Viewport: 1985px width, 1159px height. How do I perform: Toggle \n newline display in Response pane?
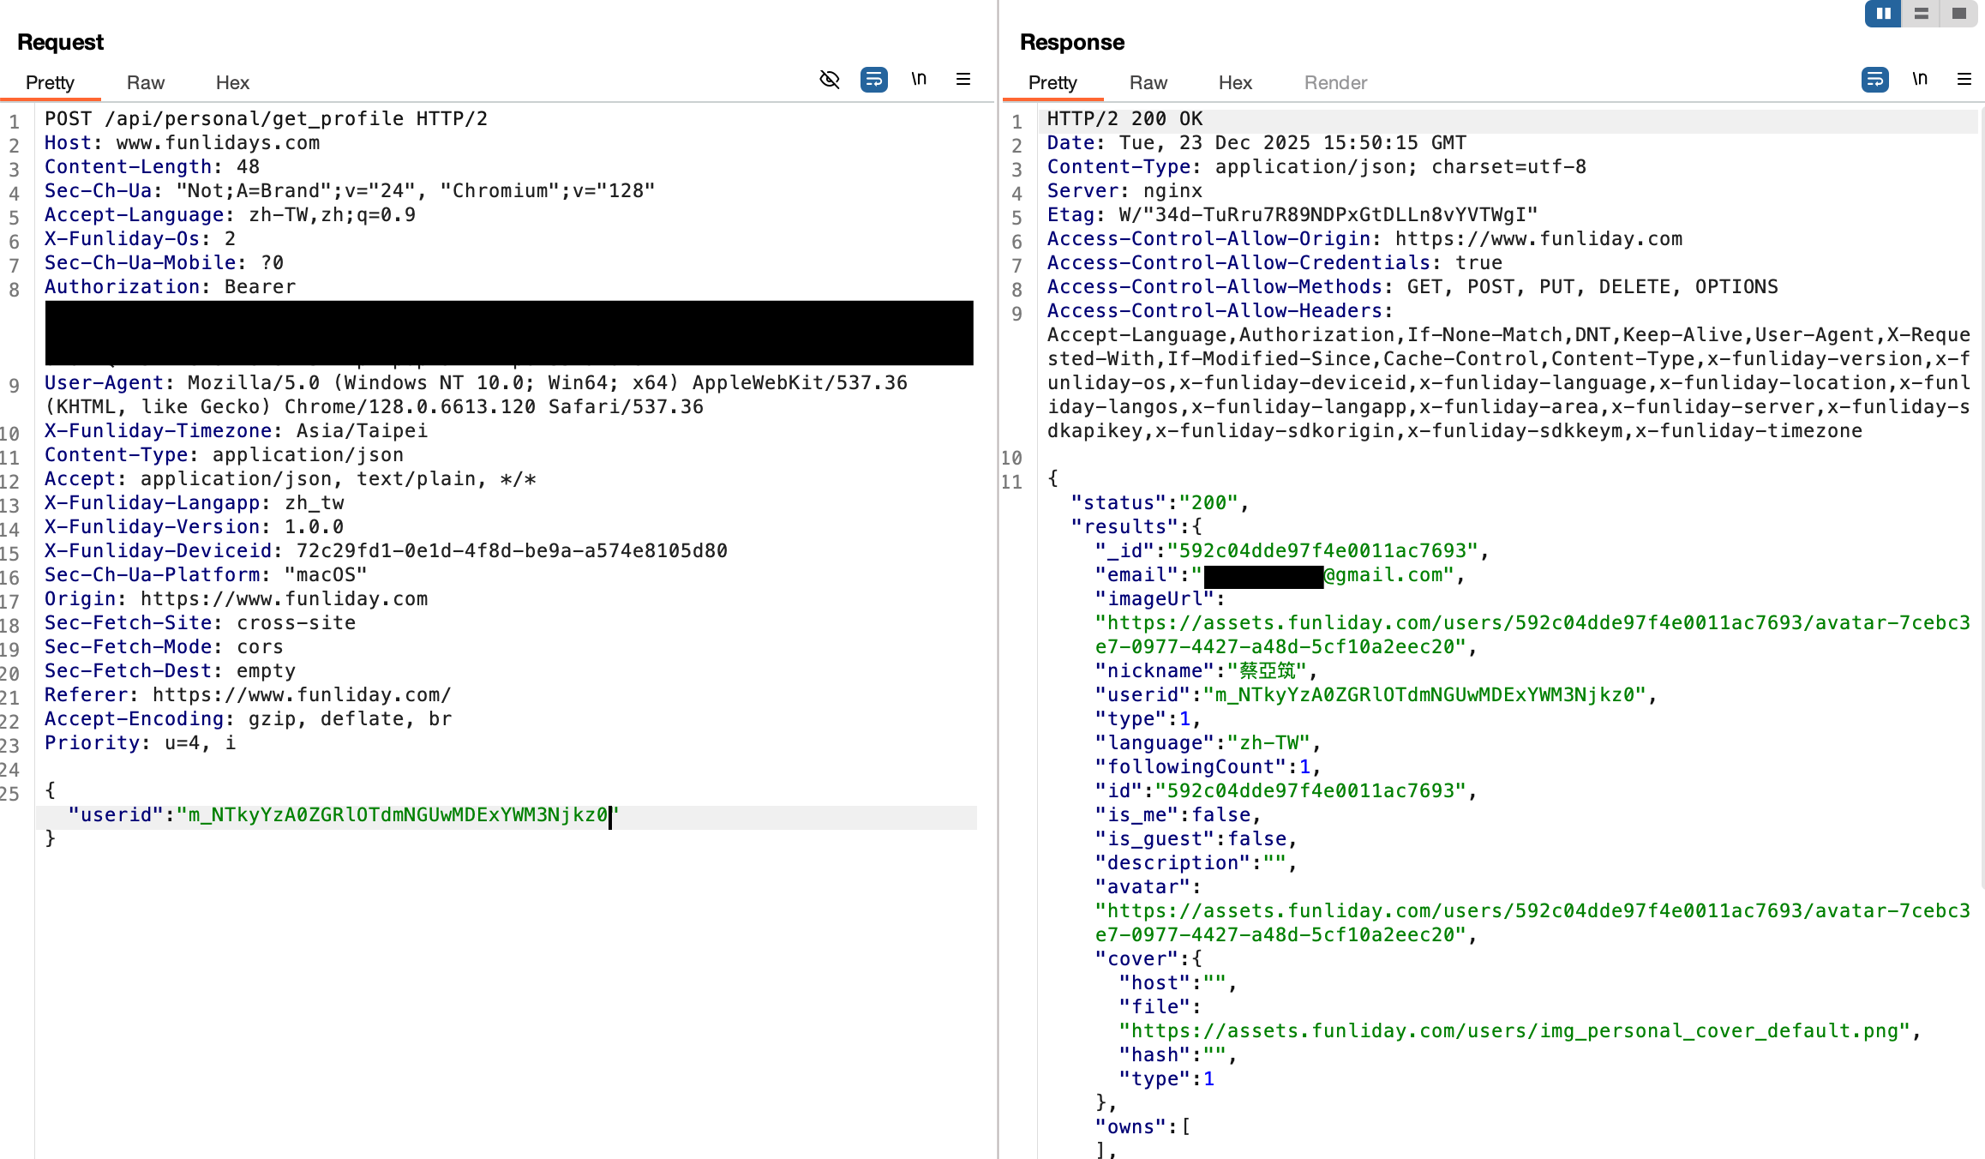(x=1920, y=79)
